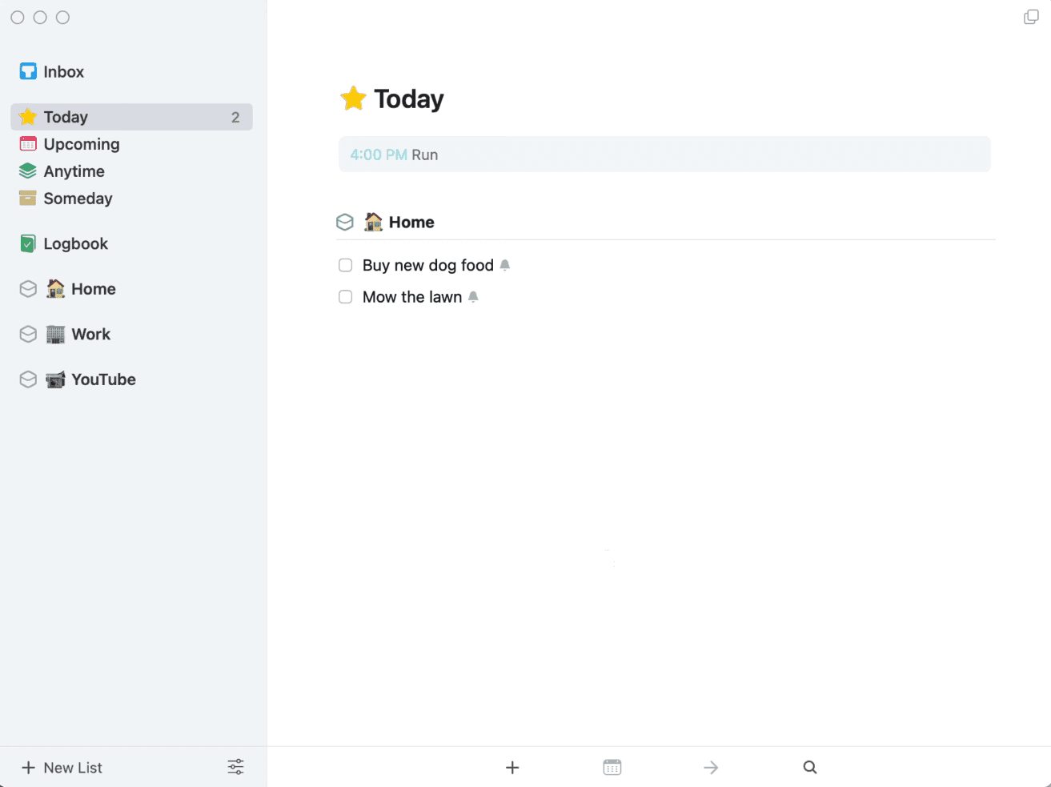This screenshot has width=1051, height=787.
Task: Click New List button
Action: coord(62,768)
